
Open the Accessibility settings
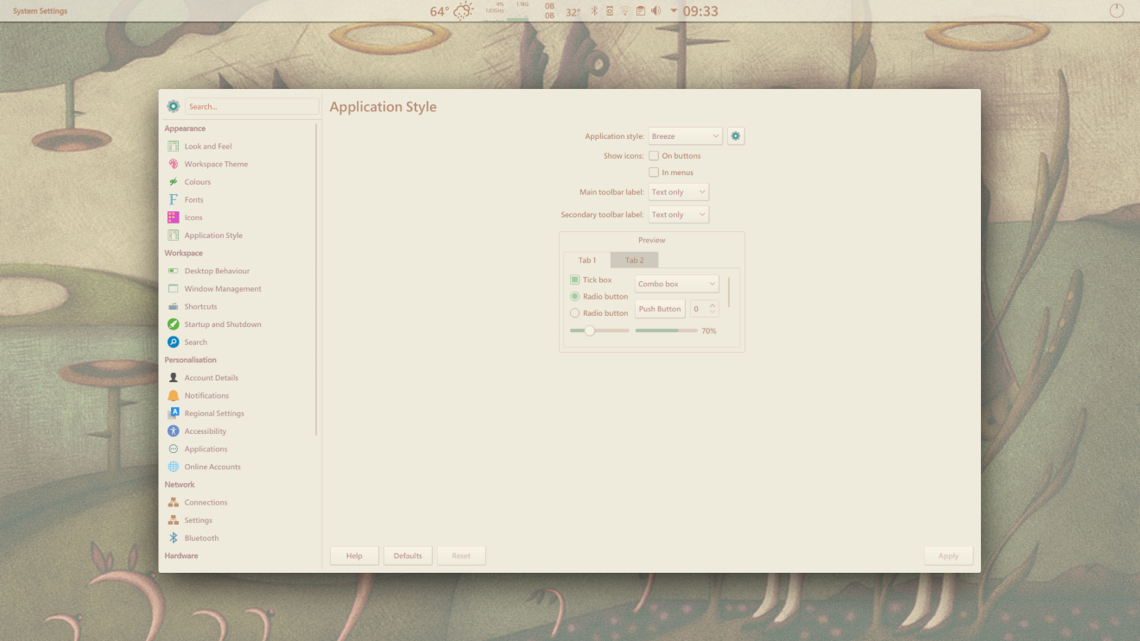239,431
